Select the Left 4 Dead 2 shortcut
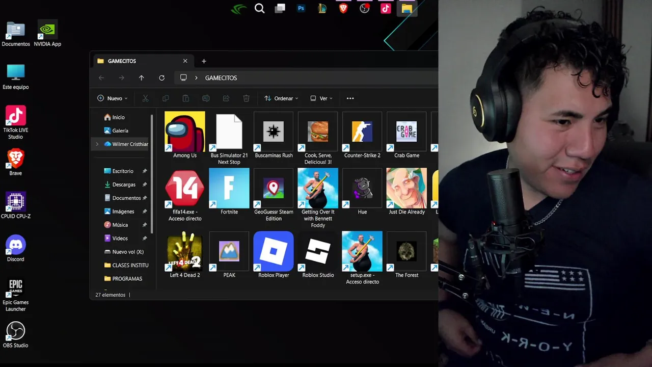The image size is (652, 367). point(185,255)
